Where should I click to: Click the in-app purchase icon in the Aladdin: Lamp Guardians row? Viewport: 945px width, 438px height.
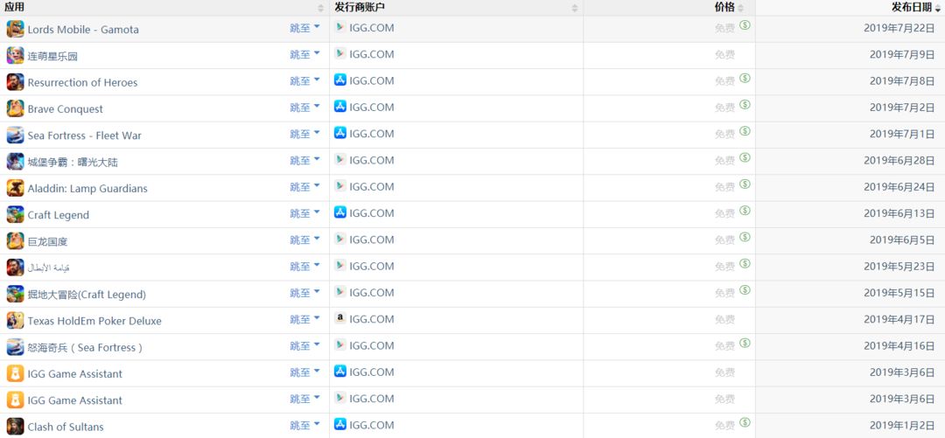[745, 184]
